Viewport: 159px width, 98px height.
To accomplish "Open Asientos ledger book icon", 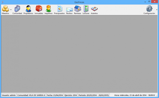I will point(94,9).
